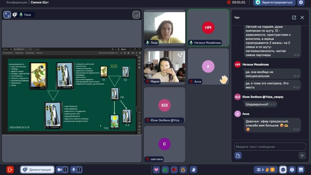
Task: Select Марин's video tile
Action: tap(165, 67)
